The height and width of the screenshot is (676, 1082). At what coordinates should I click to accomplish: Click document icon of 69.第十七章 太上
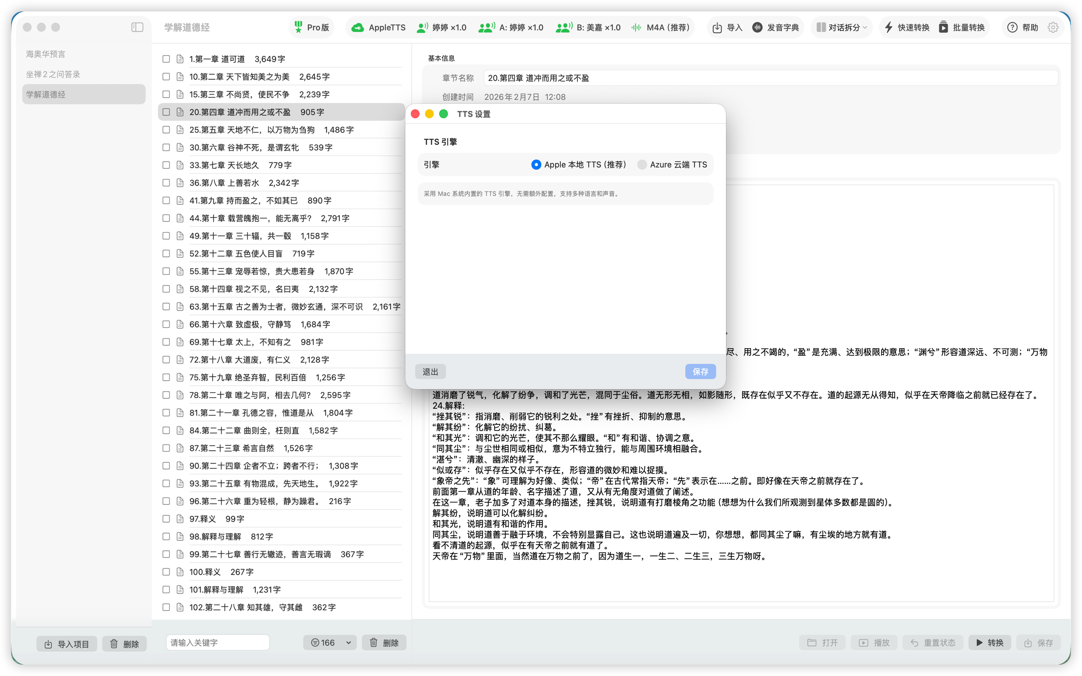click(180, 342)
